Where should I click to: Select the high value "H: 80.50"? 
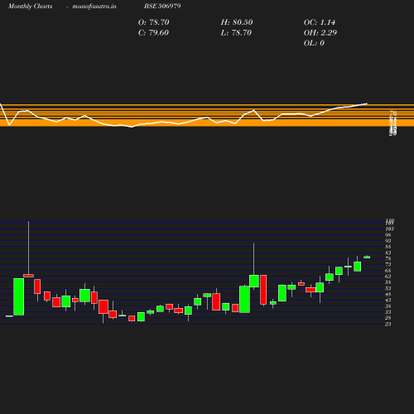(x=237, y=22)
